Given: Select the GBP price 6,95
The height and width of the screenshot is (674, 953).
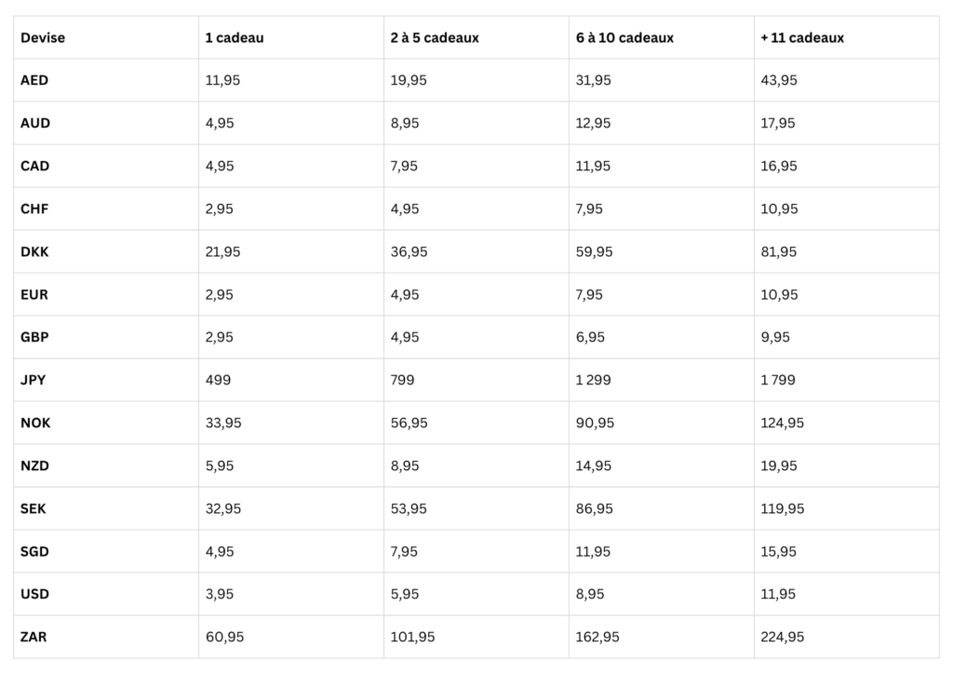Looking at the screenshot, I should coord(590,337).
